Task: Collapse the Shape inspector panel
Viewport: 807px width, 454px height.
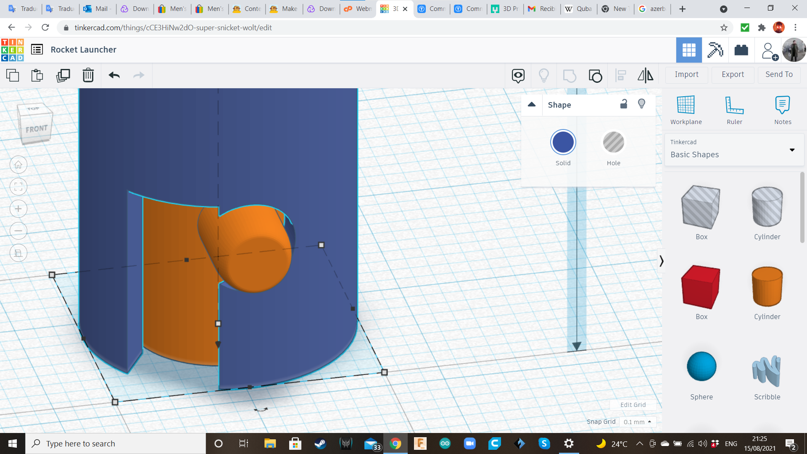Action: pyautogui.click(x=532, y=105)
